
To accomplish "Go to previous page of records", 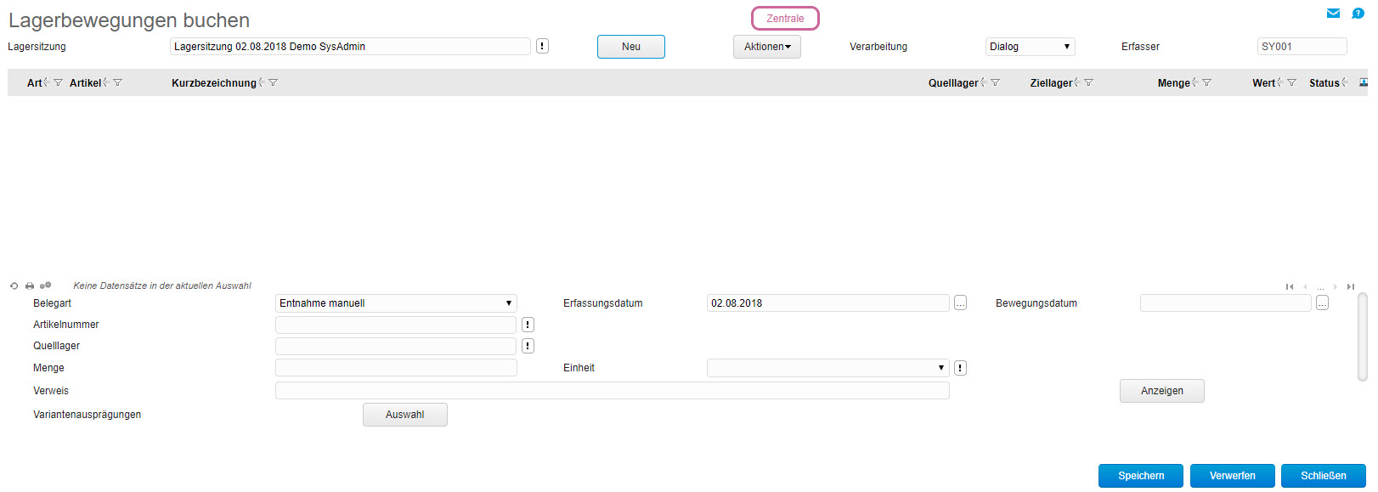I will click(x=1305, y=287).
